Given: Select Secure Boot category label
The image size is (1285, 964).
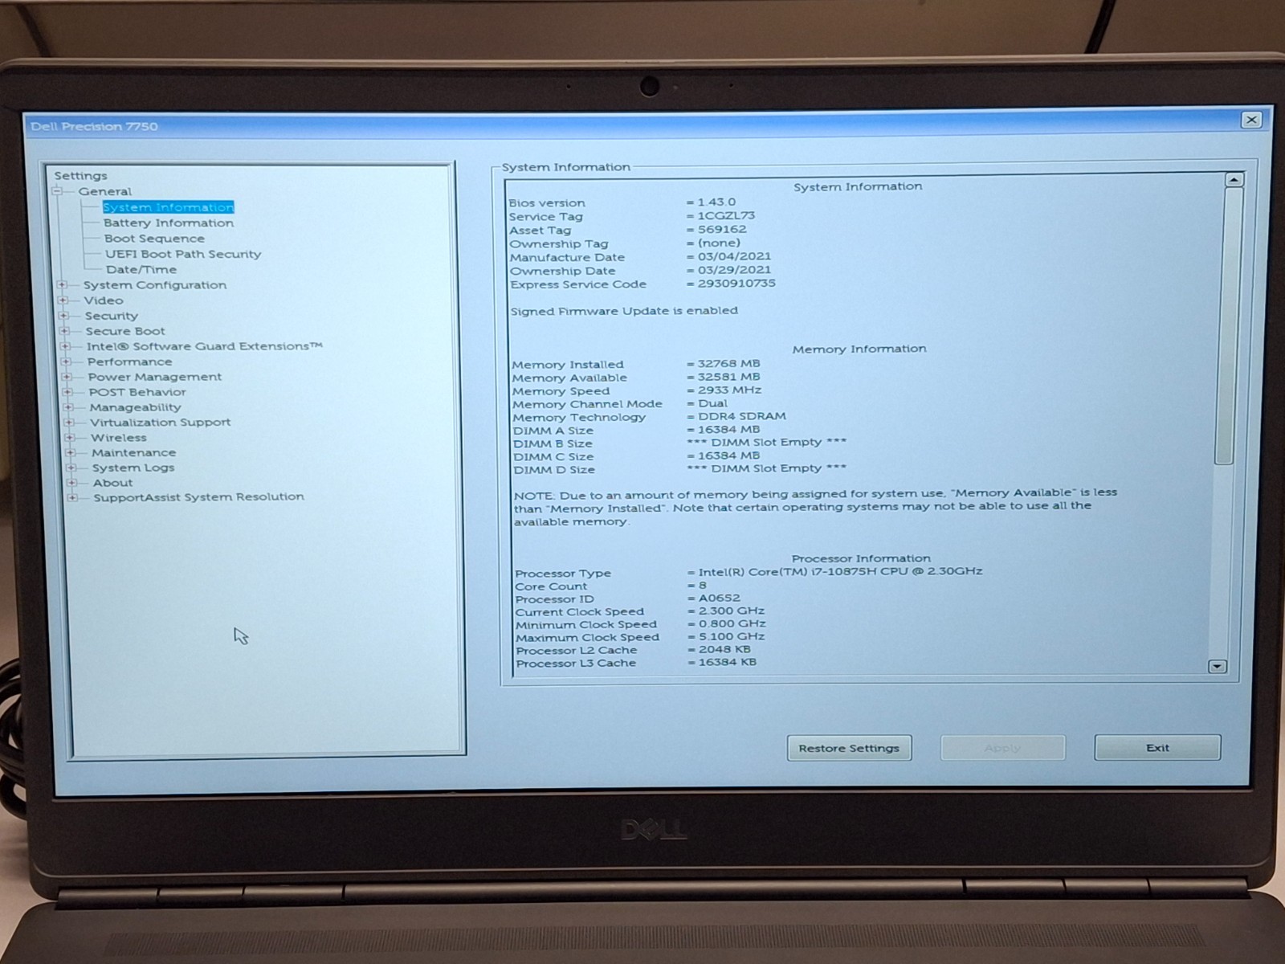Looking at the screenshot, I should [x=125, y=331].
